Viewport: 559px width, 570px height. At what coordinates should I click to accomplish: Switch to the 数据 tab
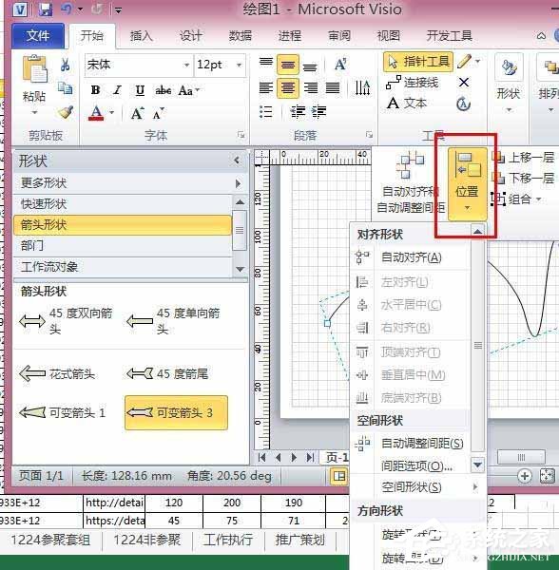pos(240,36)
